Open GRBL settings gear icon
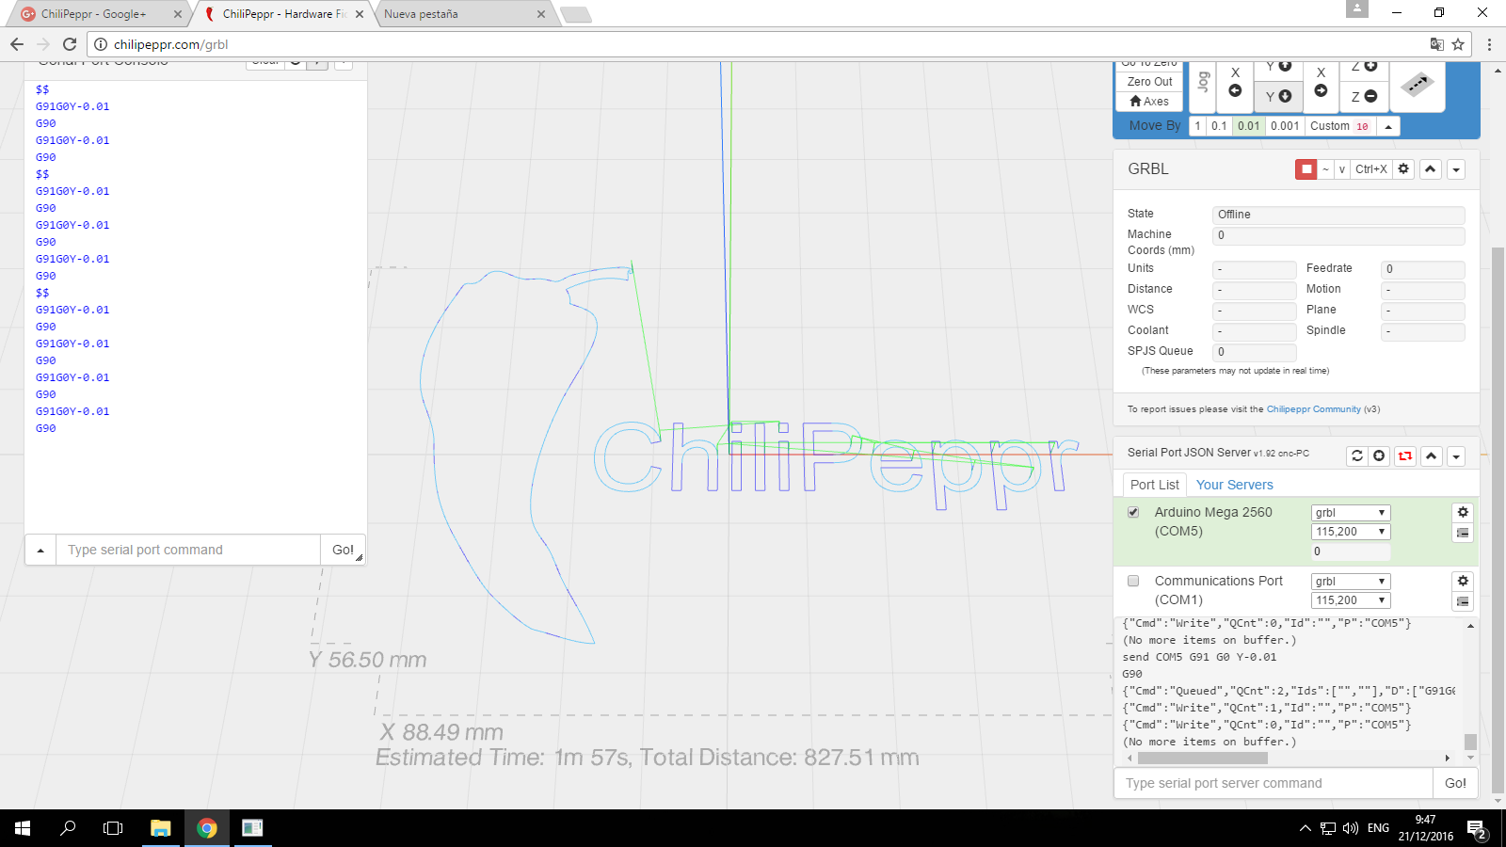1506x847 pixels. tap(1403, 169)
